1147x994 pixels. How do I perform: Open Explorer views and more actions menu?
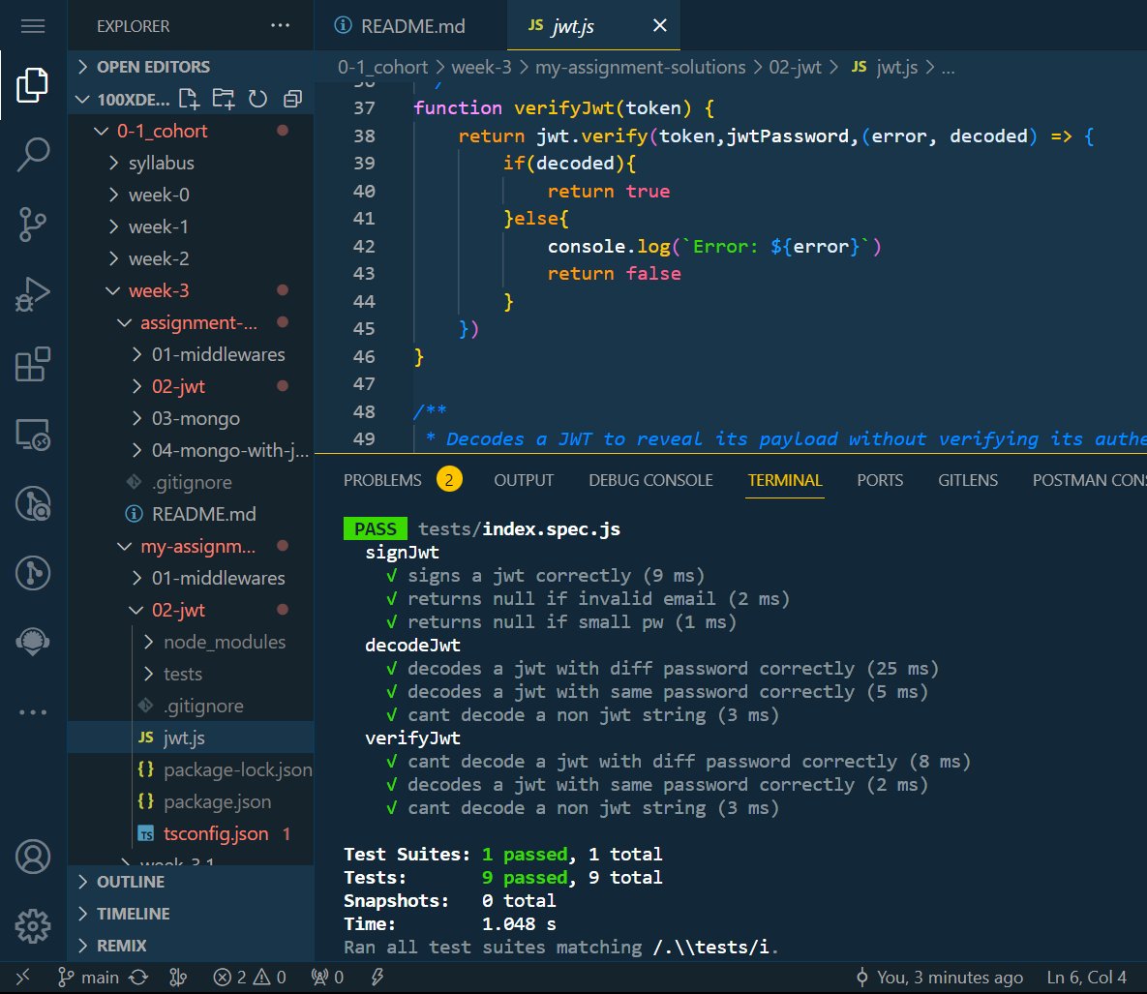click(x=280, y=25)
